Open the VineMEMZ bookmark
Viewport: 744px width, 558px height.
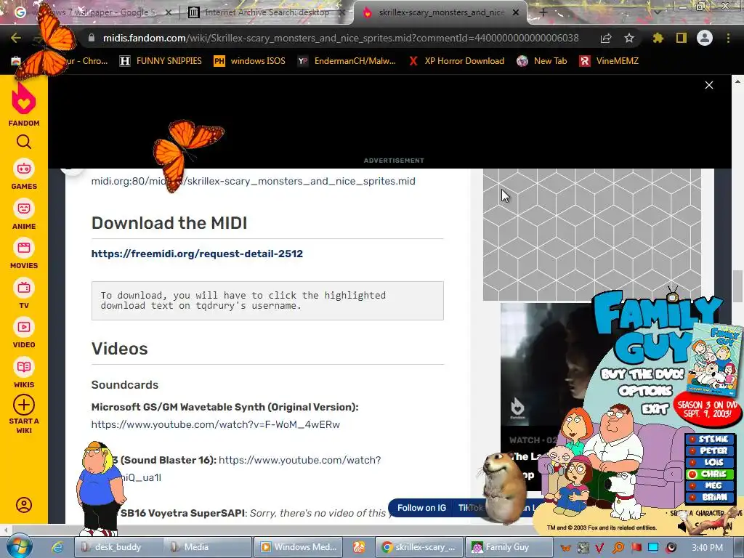click(x=610, y=61)
